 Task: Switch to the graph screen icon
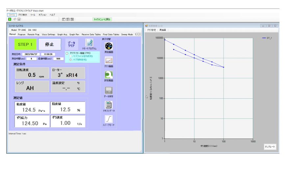(x=109, y=60)
